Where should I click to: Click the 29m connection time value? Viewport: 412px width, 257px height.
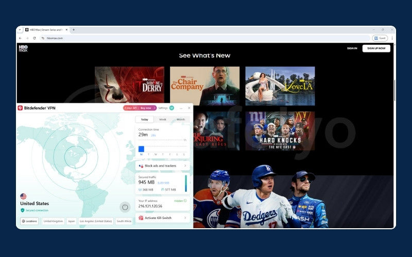pyautogui.click(x=143, y=135)
